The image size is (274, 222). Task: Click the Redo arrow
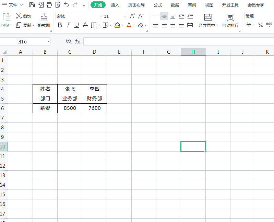click(x=75, y=5)
